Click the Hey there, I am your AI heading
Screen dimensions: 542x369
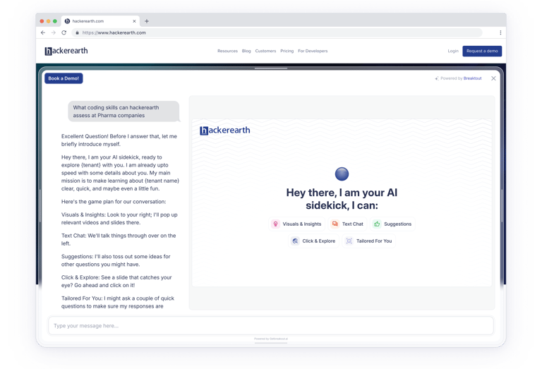click(342, 199)
